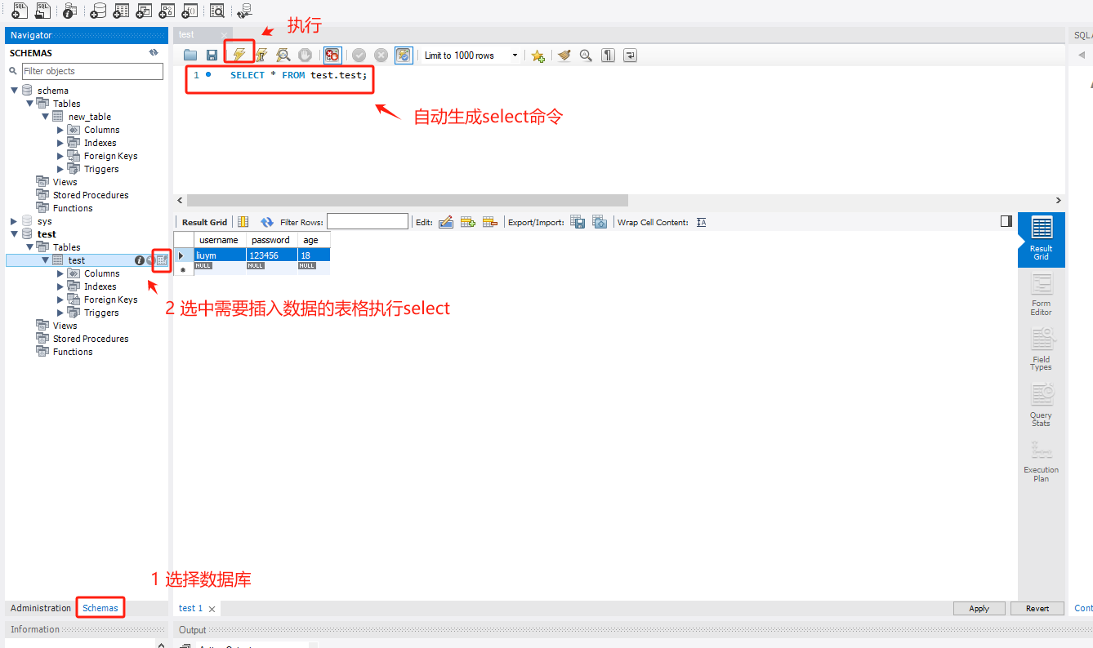Refresh the schemas list icon next to SCHEMAS

[x=154, y=52]
